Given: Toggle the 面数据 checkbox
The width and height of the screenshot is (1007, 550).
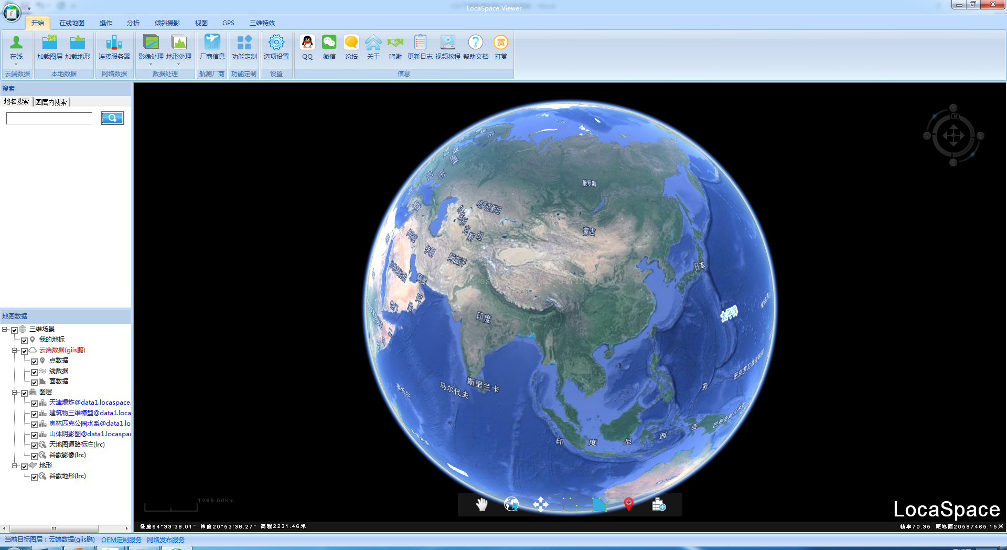Looking at the screenshot, I should [x=34, y=383].
